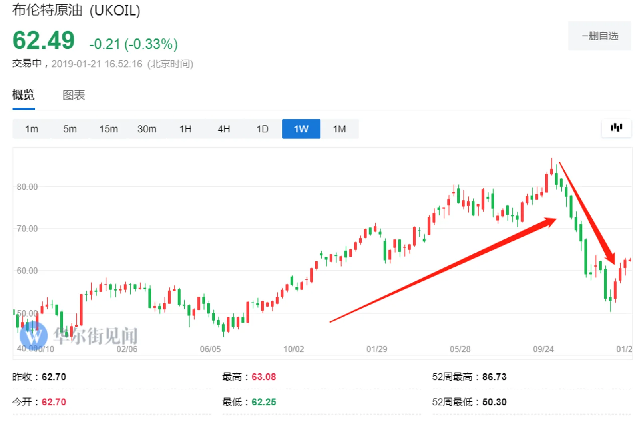This screenshot has height=425, width=639.
Task: Click the Wallstreetcn watermark logo
Action: pyautogui.click(x=34, y=335)
